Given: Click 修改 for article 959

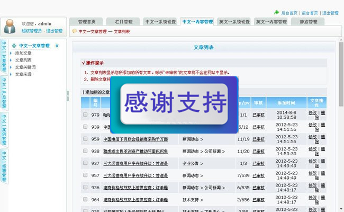Looking at the screenshot, I should click(x=313, y=137).
